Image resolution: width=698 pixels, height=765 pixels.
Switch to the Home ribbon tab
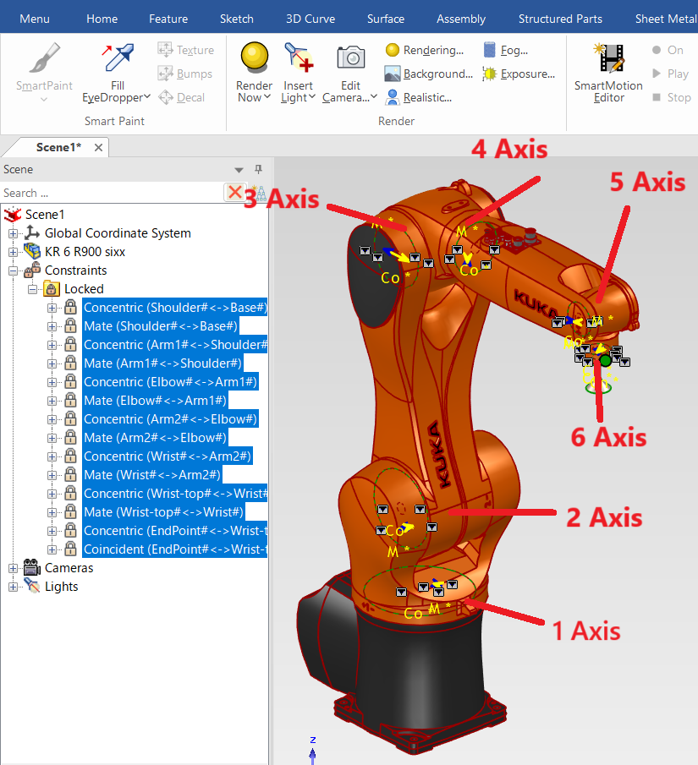102,19
